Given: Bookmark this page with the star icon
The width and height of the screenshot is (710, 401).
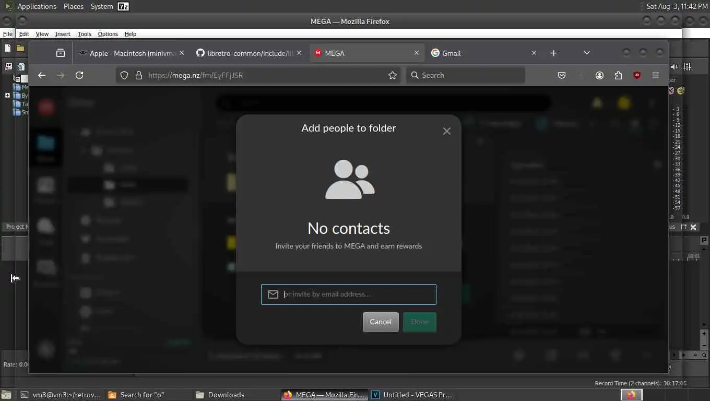Looking at the screenshot, I should tap(393, 75).
